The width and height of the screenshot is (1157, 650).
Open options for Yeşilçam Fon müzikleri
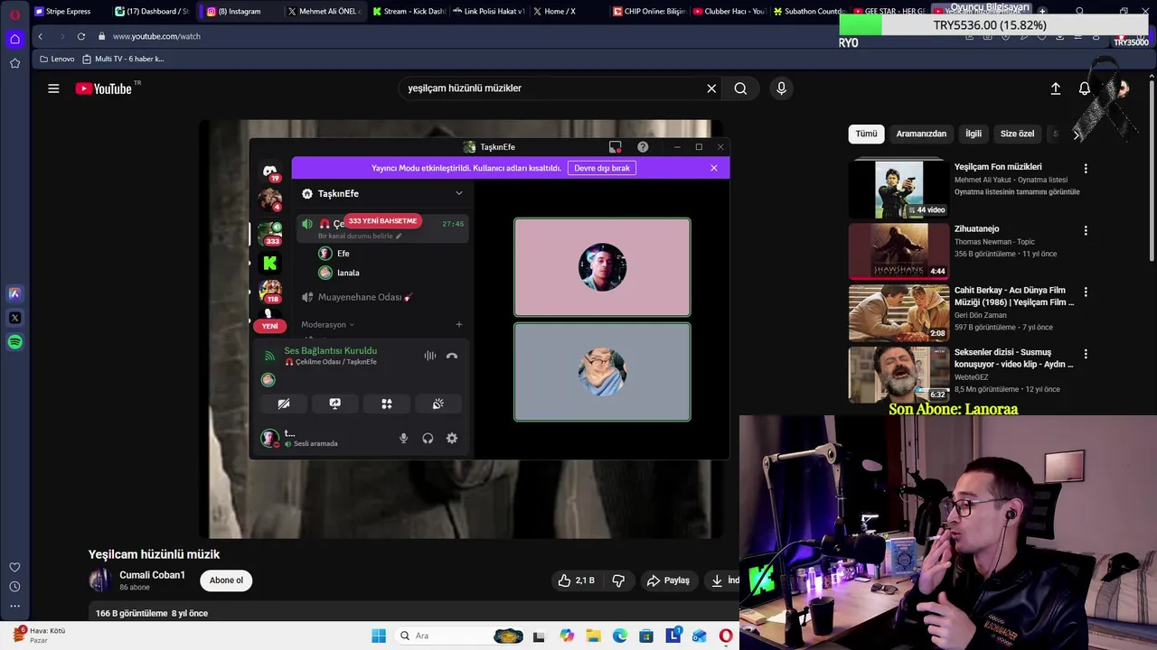tap(1086, 168)
